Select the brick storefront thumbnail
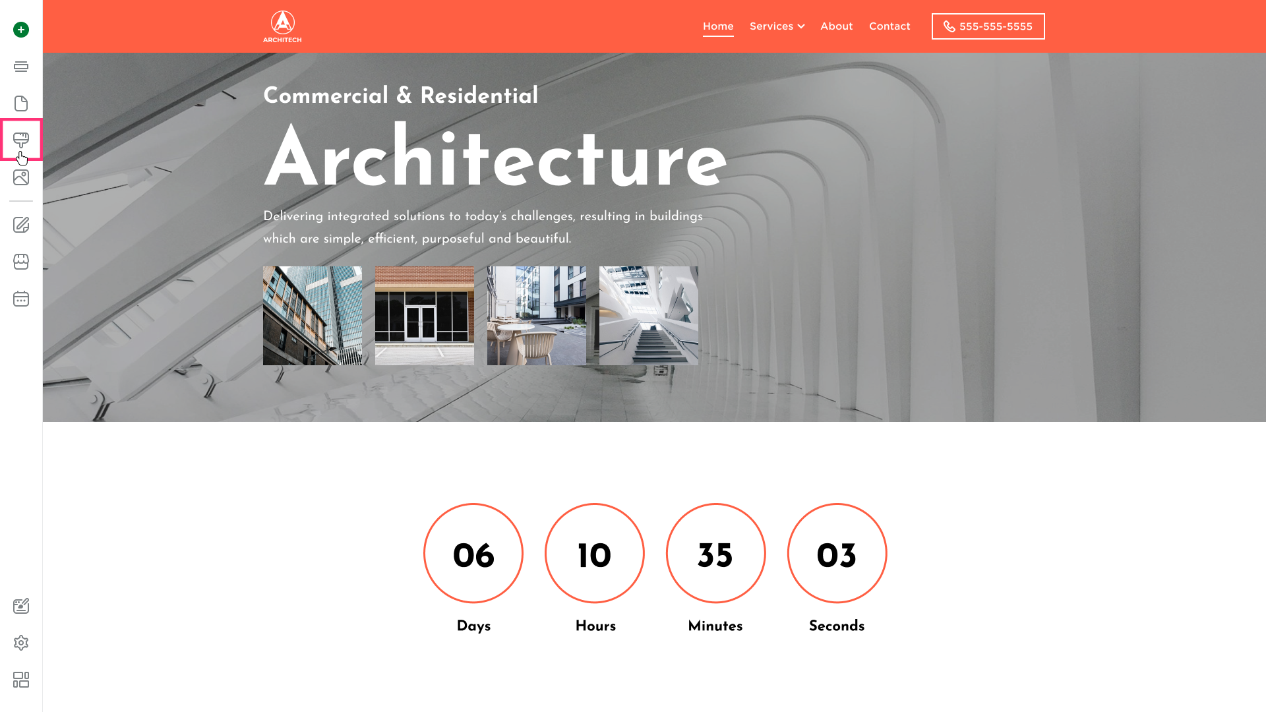This screenshot has width=1266, height=712. [425, 316]
